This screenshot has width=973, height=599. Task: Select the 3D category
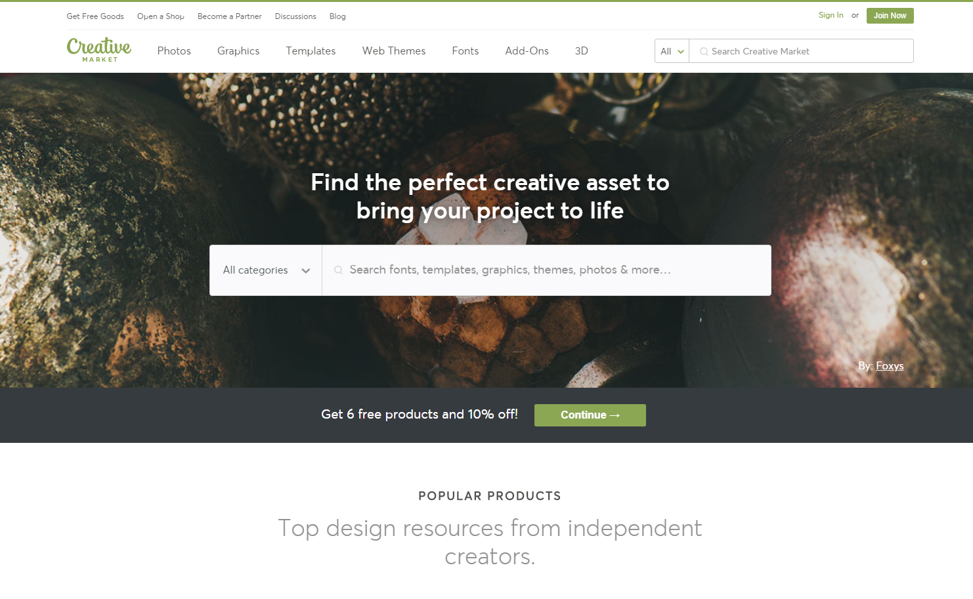pyautogui.click(x=582, y=51)
